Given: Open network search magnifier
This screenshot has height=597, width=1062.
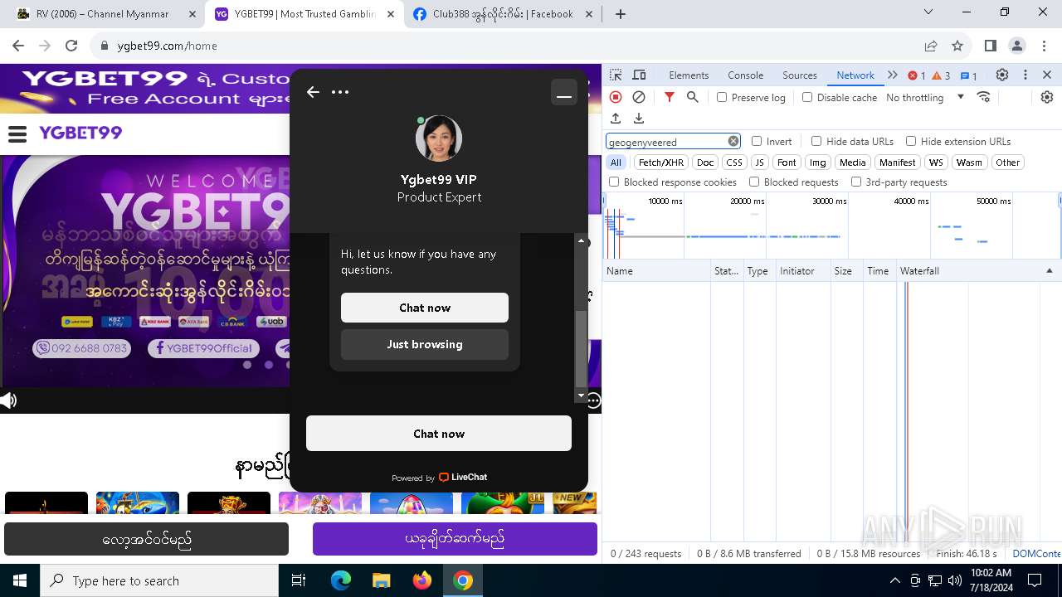Looking at the screenshot, I should [x=693, y=97].
